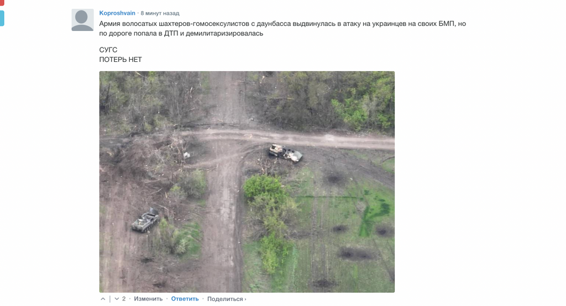Open the Koproshvain username profile link
Viewport: 566px width, 306px height.
[x=117, y=13]
